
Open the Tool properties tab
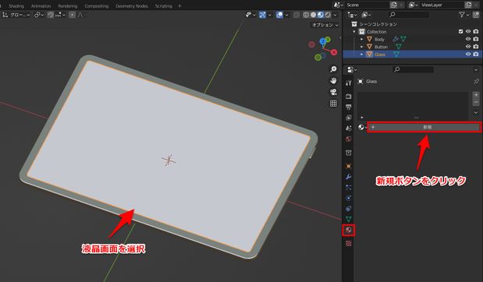(348, 83)
